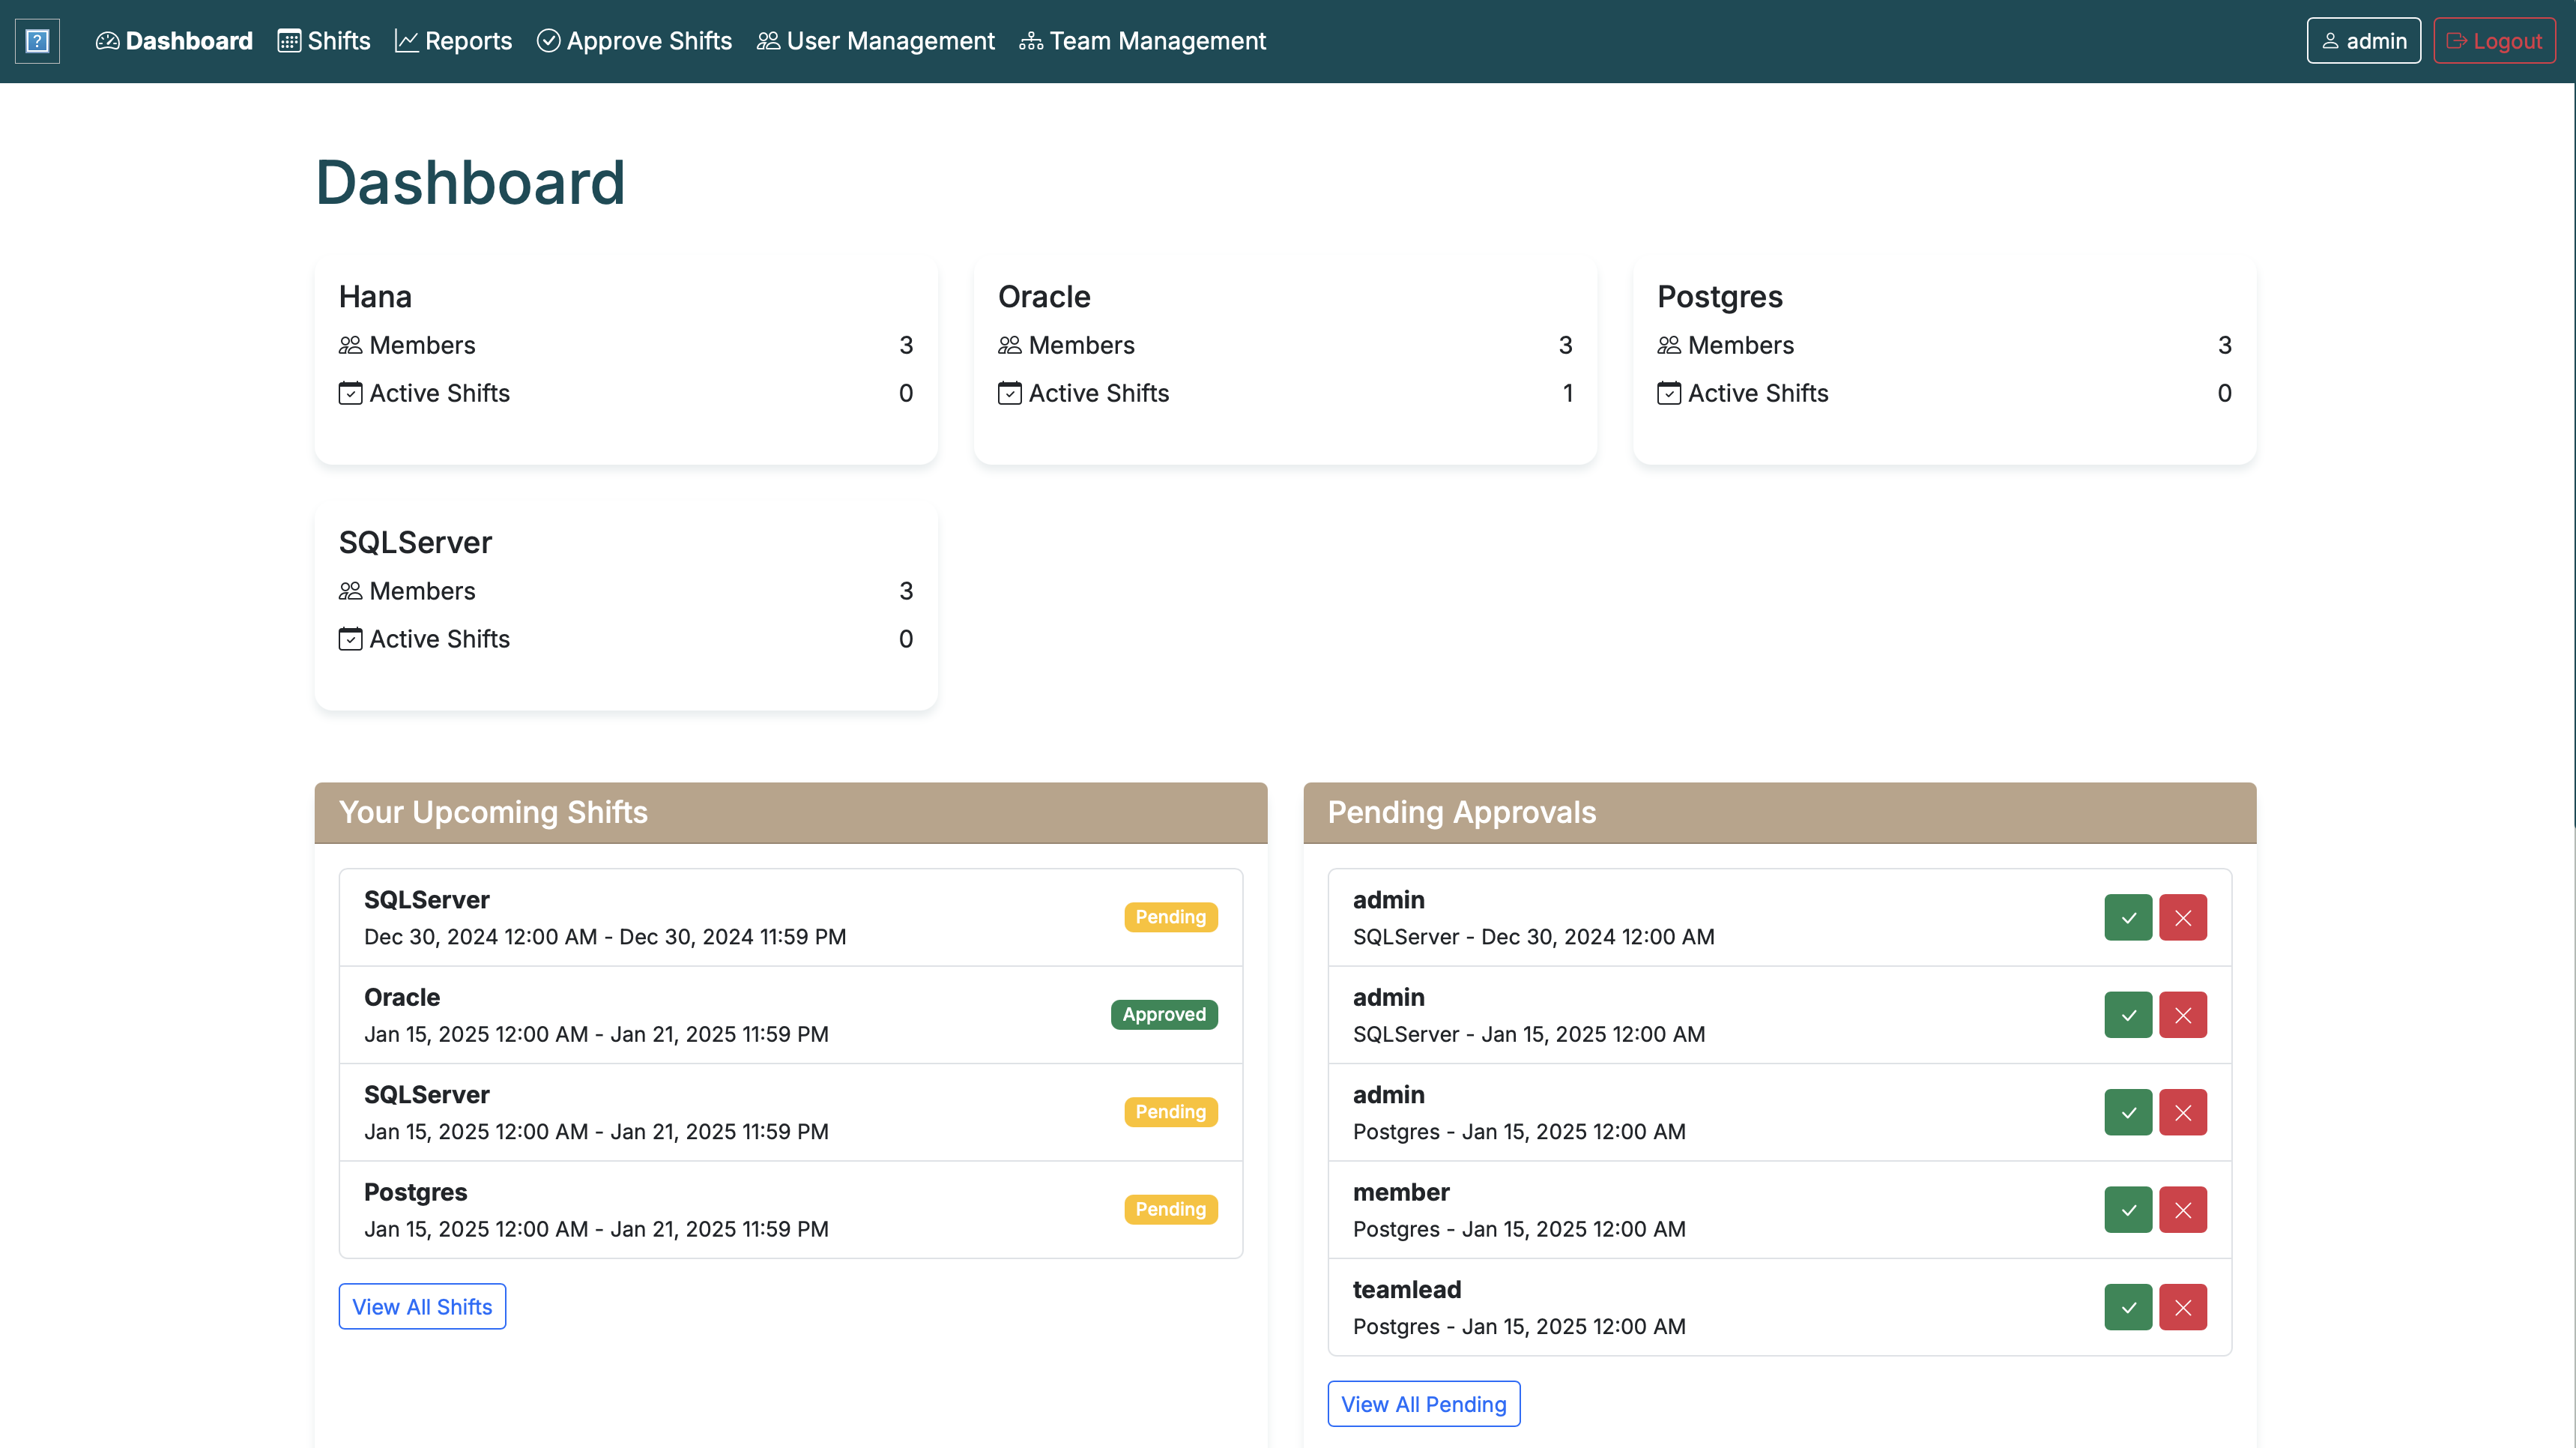Click the Approve Shifts checkmark icon
The height and width of the screenshot is (1448, 2576).
550,41
